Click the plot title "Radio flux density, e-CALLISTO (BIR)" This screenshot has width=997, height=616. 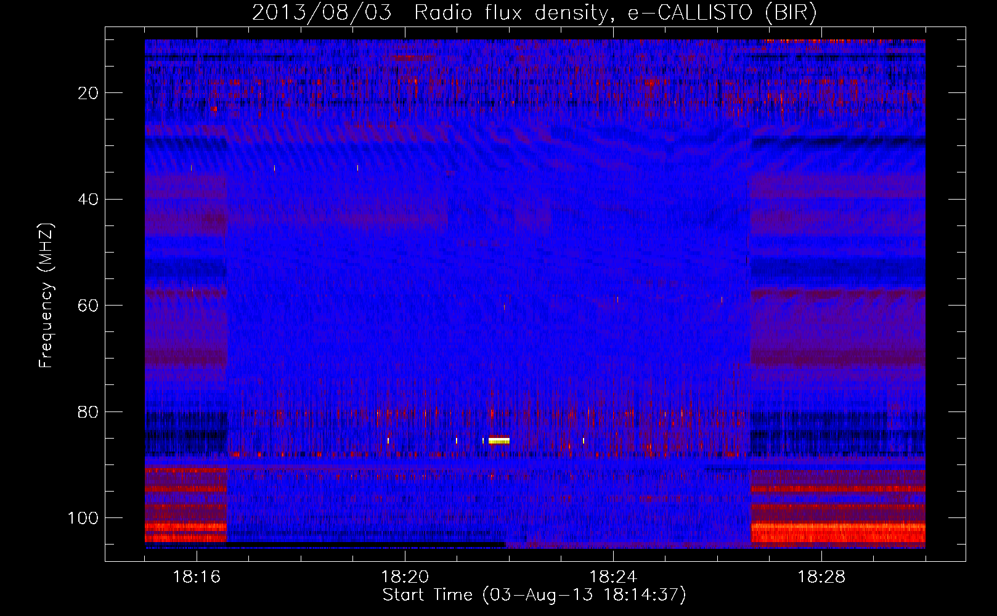click(x=616, y=13)
